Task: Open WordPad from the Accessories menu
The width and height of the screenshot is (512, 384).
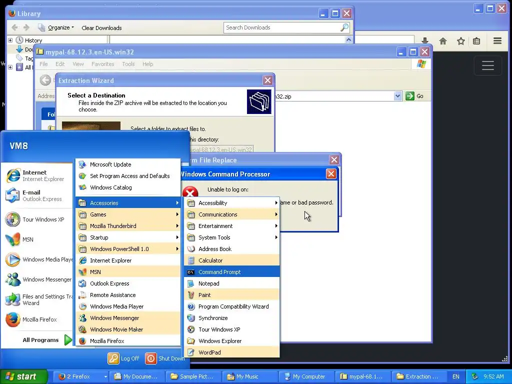Action: point(232,352)
